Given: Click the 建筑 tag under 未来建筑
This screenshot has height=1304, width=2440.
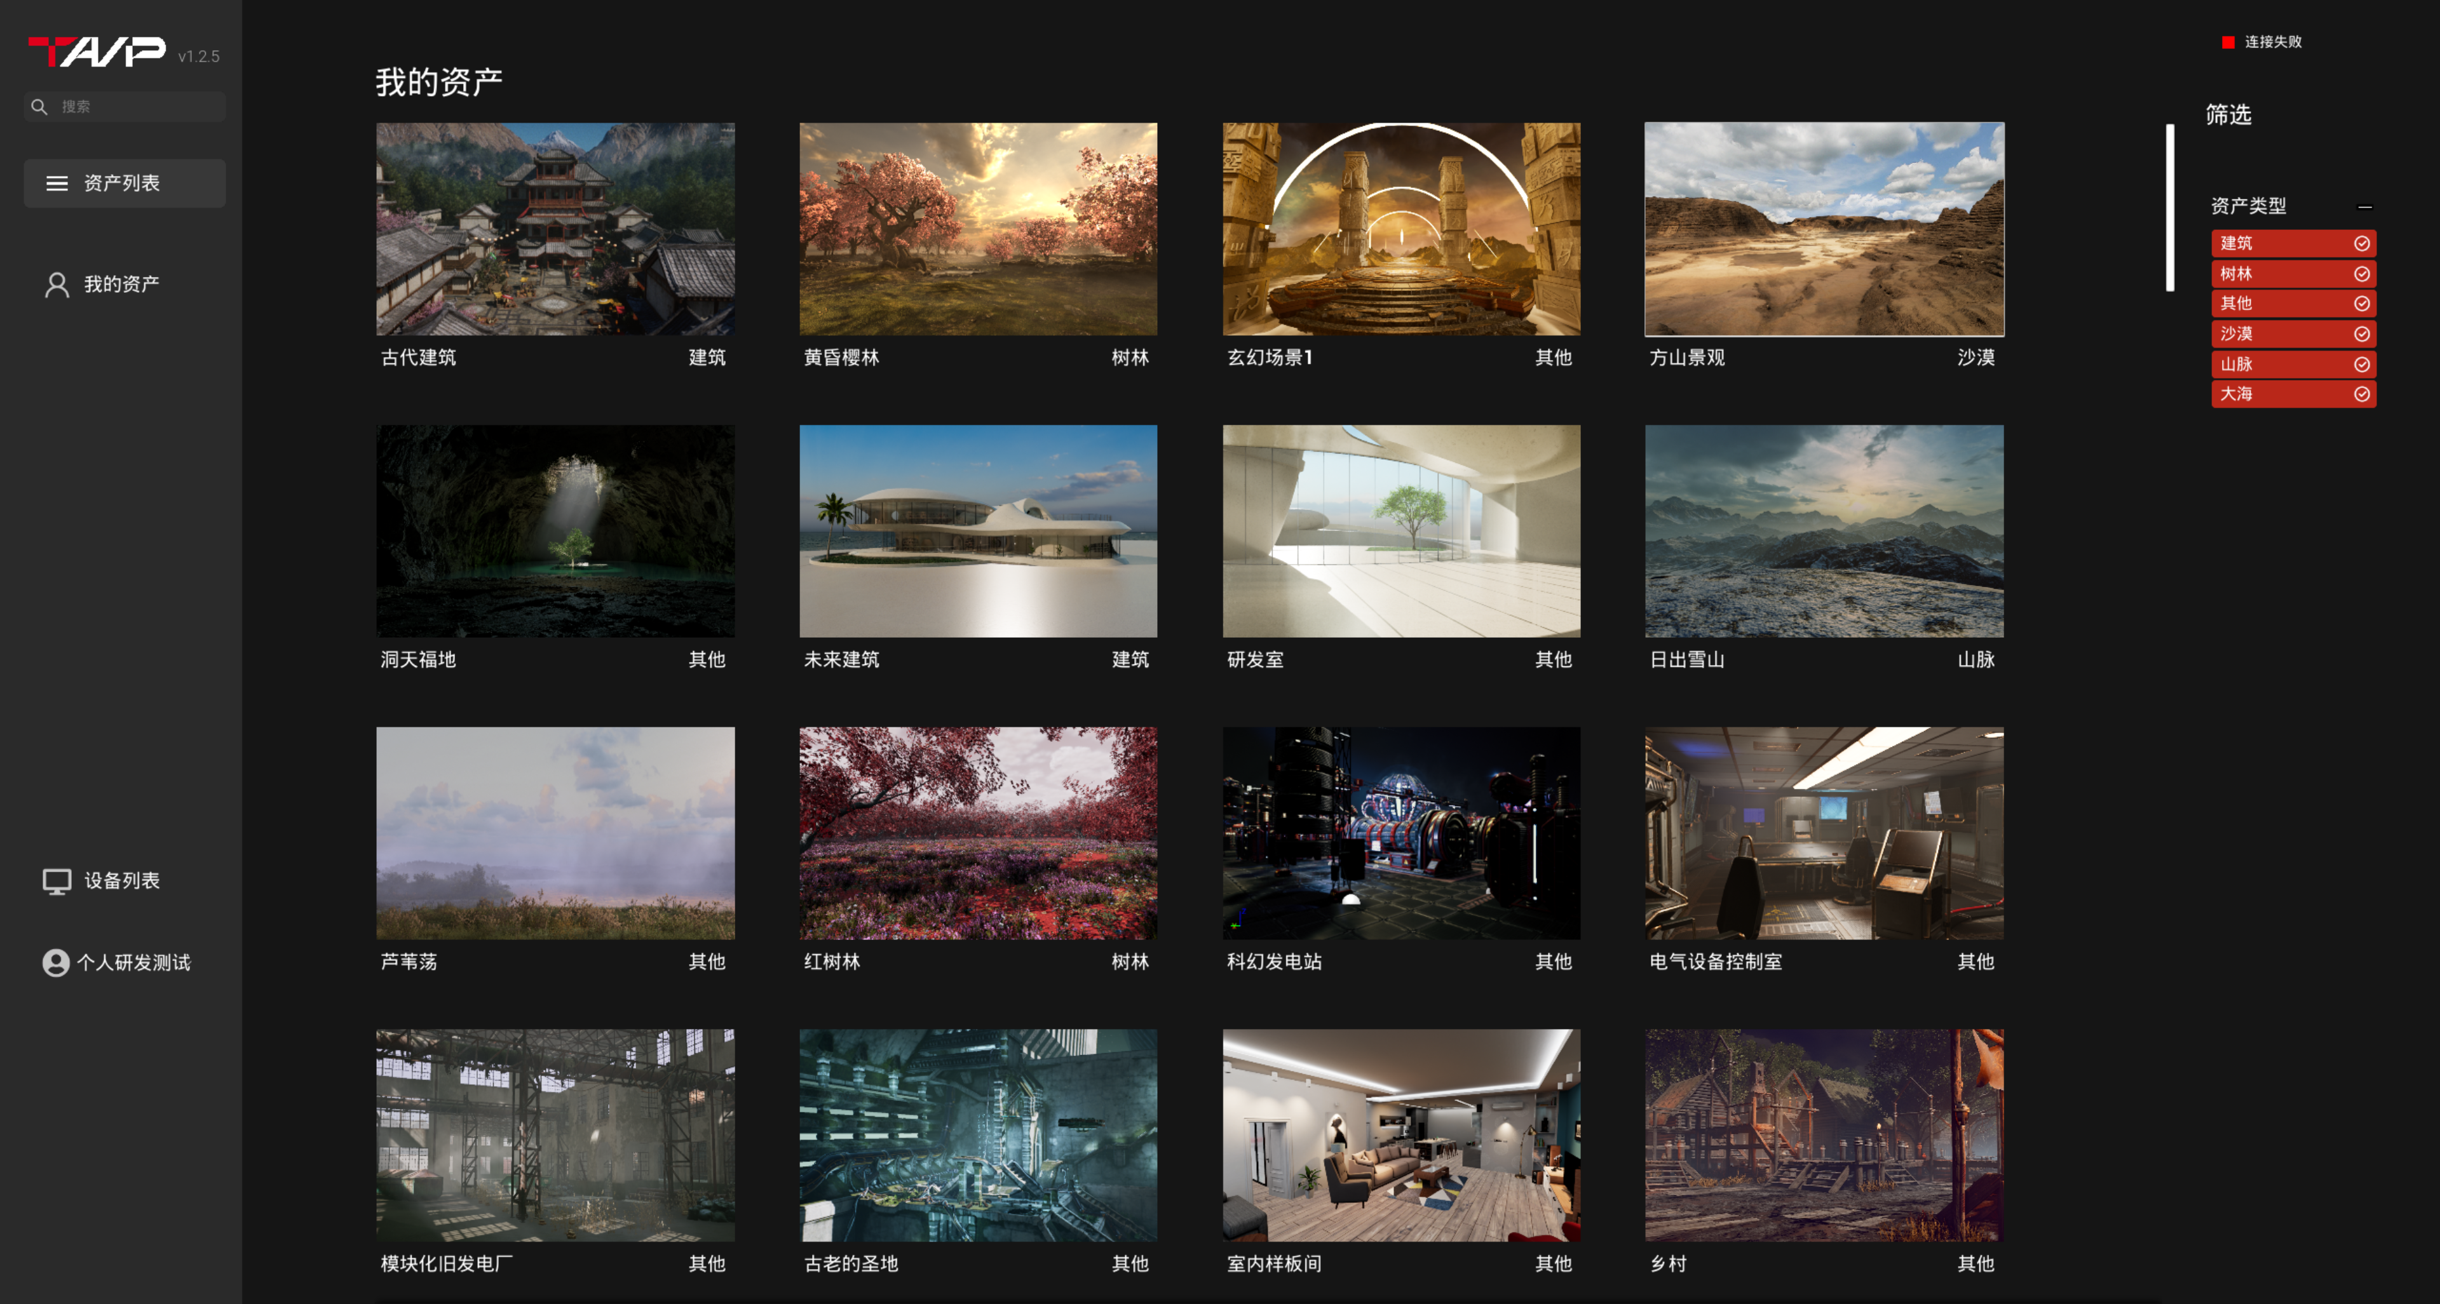Looking at the screenshot, I should pyautogui.click(x=1130, y=660).
